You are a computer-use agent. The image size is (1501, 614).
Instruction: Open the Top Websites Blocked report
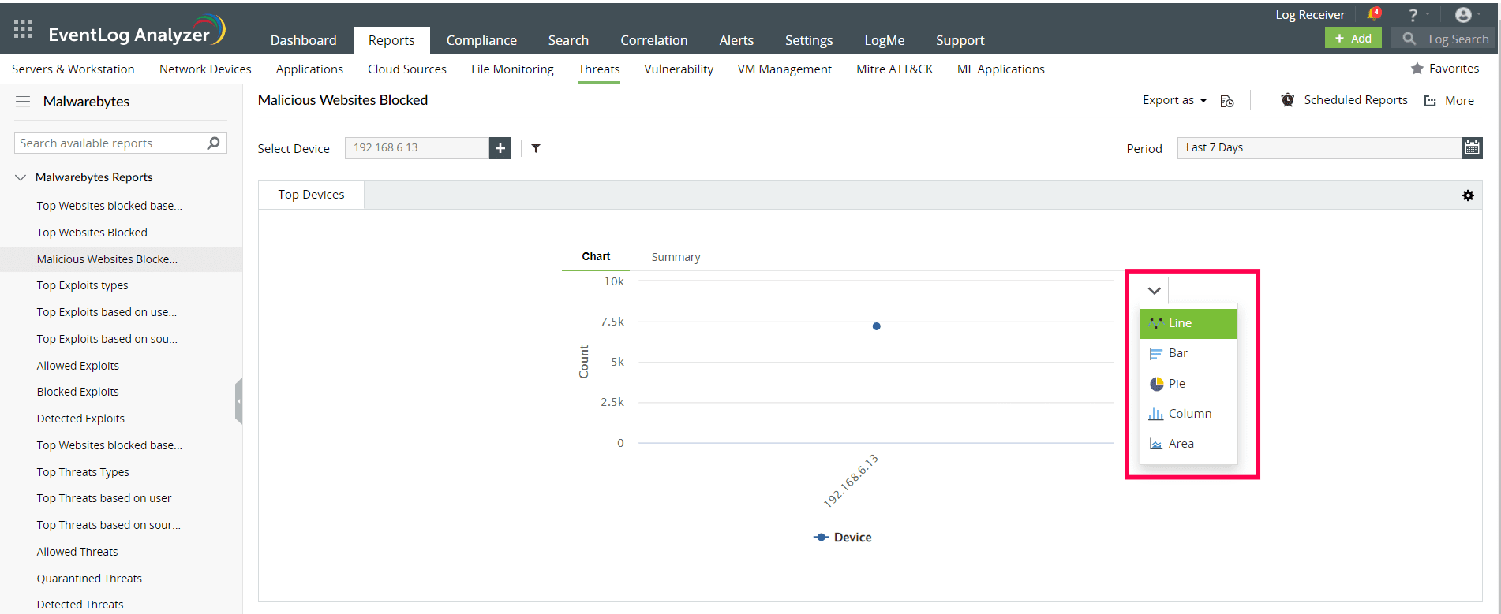tap(92, 233)
